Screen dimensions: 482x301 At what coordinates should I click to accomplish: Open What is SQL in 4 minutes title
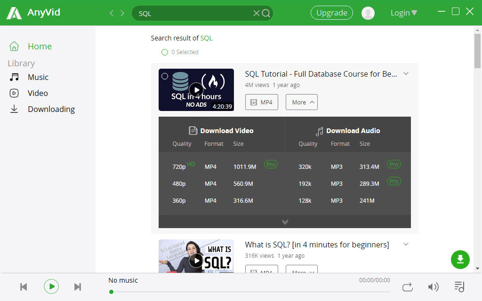pos(317,245)
